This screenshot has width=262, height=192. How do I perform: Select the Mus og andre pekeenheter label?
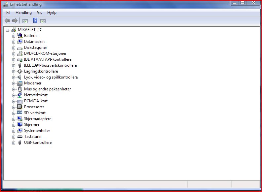pos(48,89)
